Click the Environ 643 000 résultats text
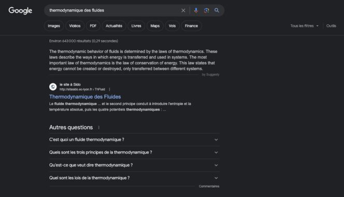The height and width of the screenshot is (197, 344). click(x=83, y=41)
